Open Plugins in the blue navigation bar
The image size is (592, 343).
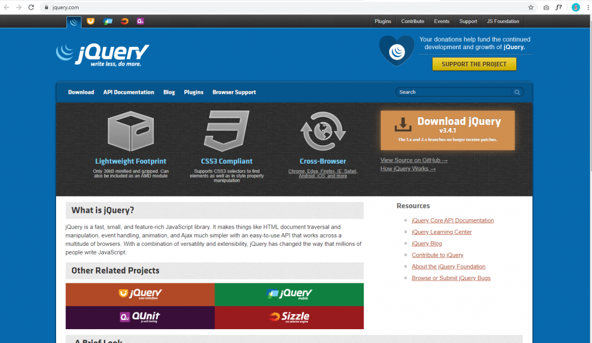(x=194, y=92)
